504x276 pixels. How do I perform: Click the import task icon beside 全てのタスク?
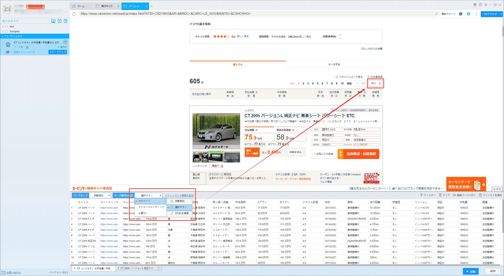(x=53, y=21)
